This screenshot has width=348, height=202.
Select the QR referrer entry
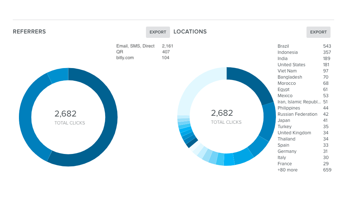[120, 52]
